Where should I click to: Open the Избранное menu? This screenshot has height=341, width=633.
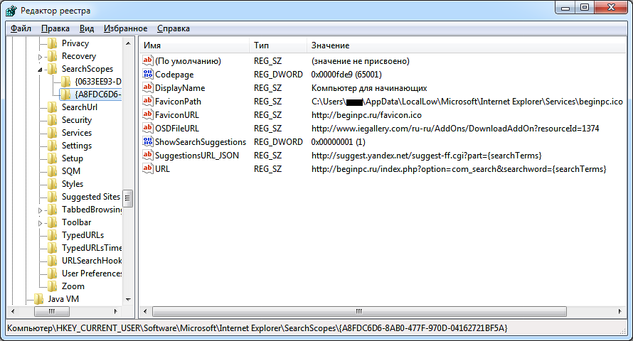click(x=126, y=28)
